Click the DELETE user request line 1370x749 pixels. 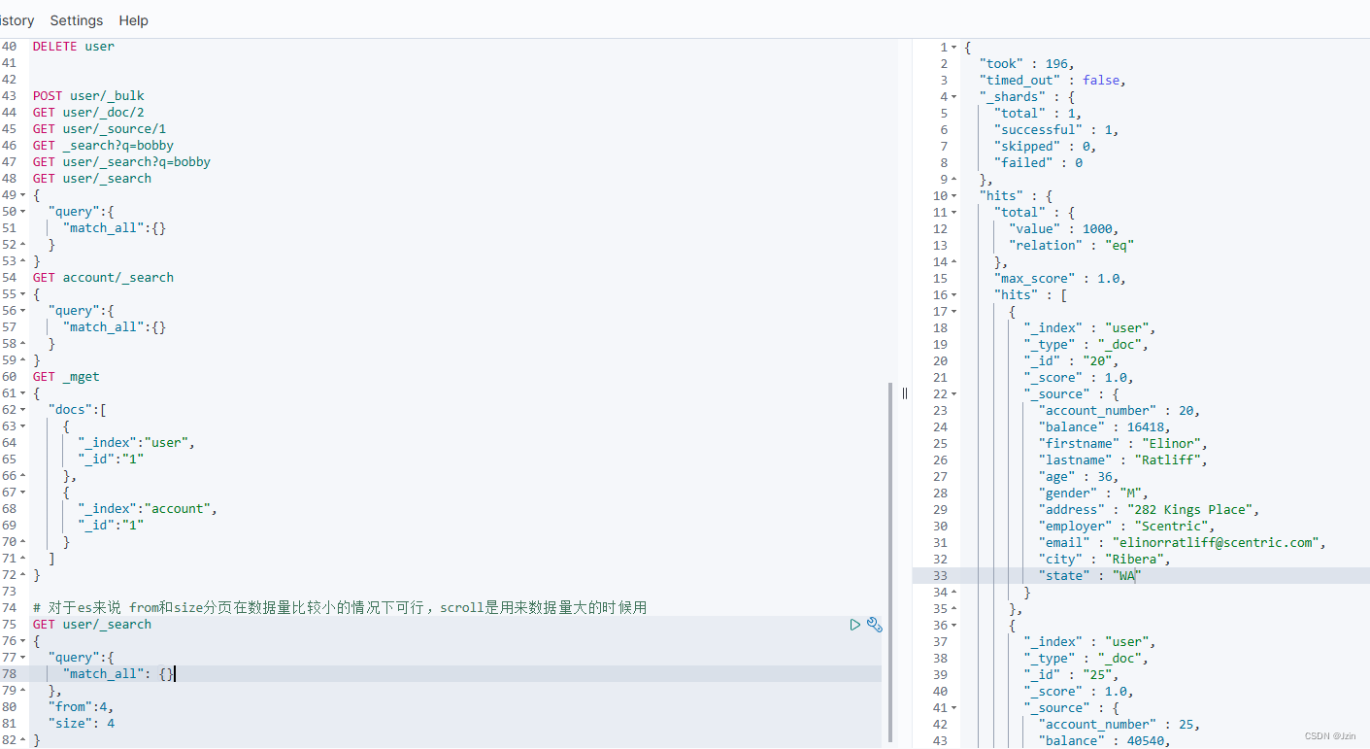[x=74, y=47]
